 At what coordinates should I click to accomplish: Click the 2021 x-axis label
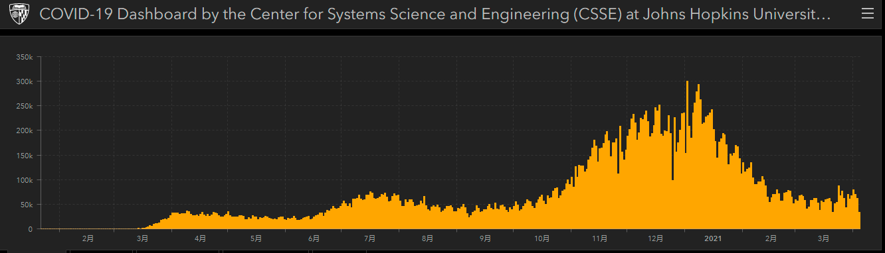(714, 238)
